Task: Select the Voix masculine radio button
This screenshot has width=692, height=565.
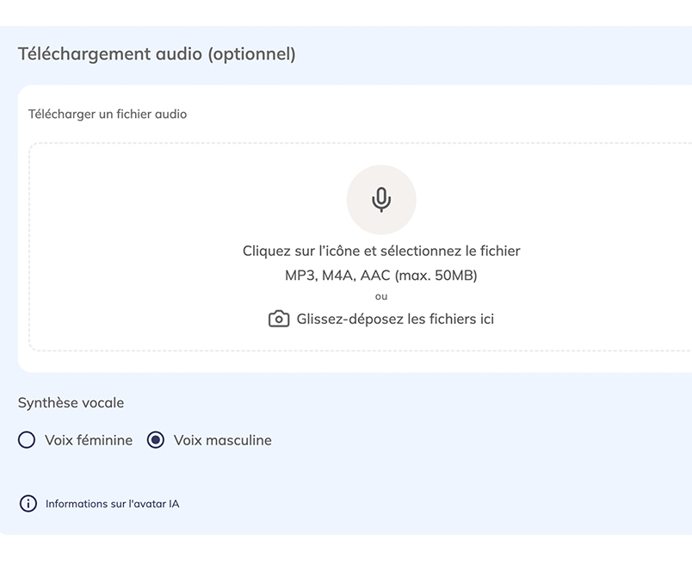Action: tap(156, 440)
